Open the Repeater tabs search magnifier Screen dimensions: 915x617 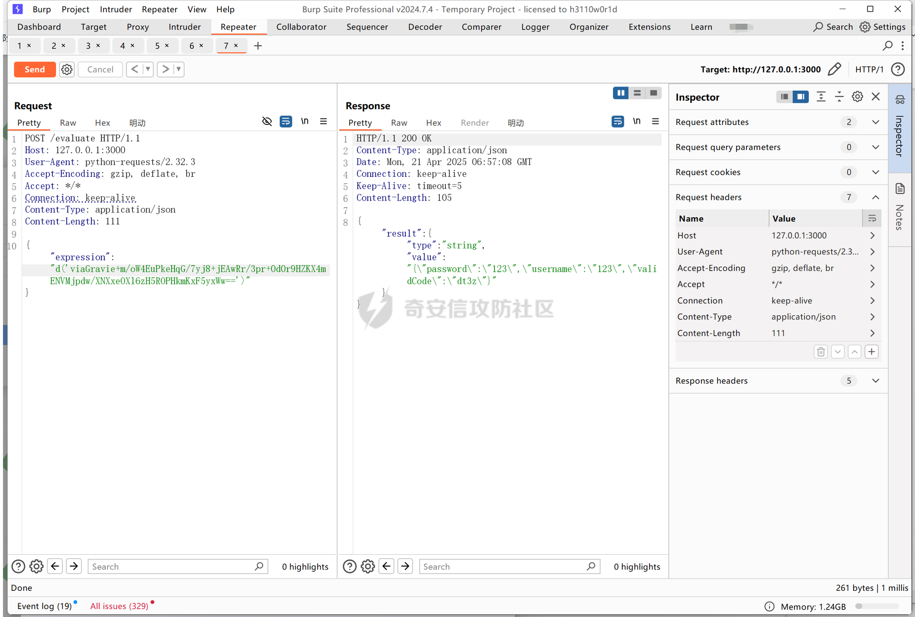point(888,46)
